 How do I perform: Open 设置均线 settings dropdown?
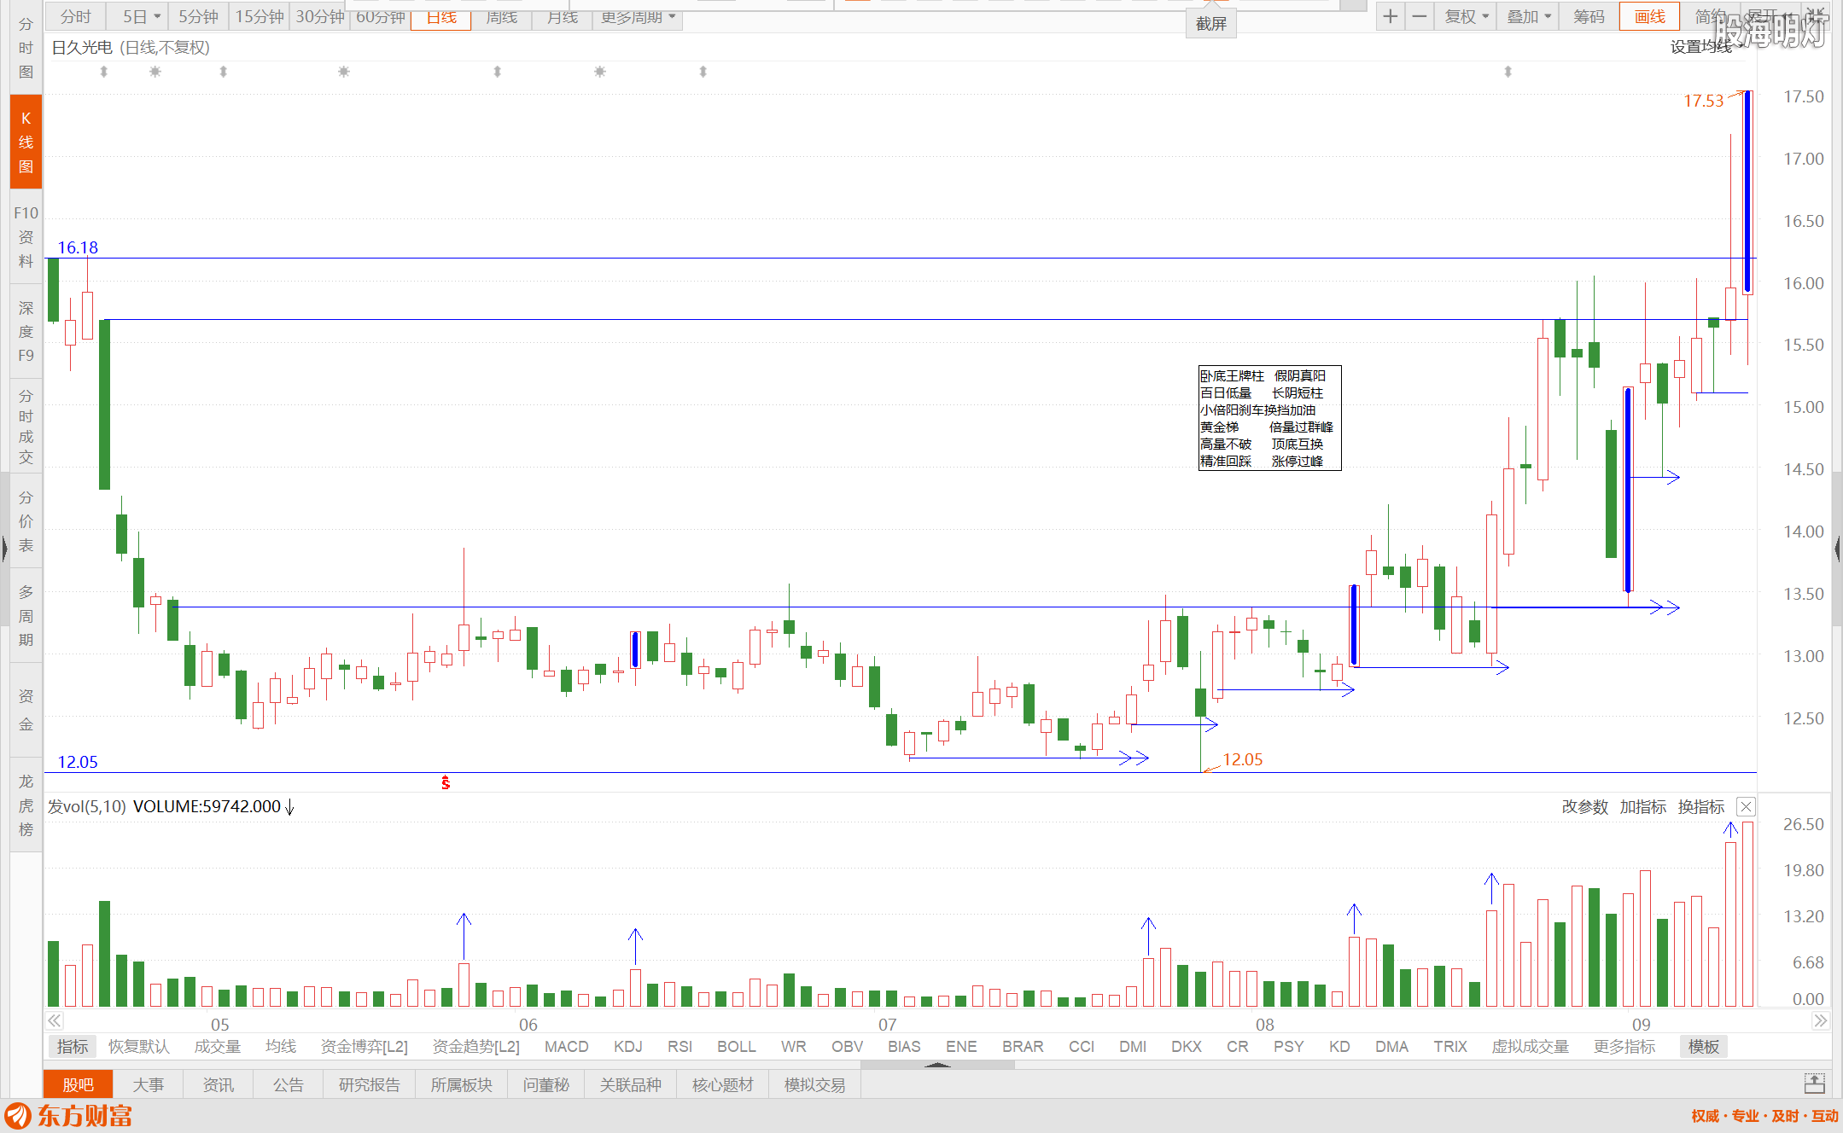(x=1706, y=47)
